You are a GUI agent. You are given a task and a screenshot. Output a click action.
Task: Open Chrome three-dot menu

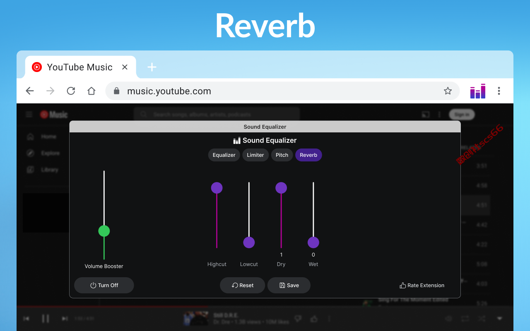coord(499,91)
